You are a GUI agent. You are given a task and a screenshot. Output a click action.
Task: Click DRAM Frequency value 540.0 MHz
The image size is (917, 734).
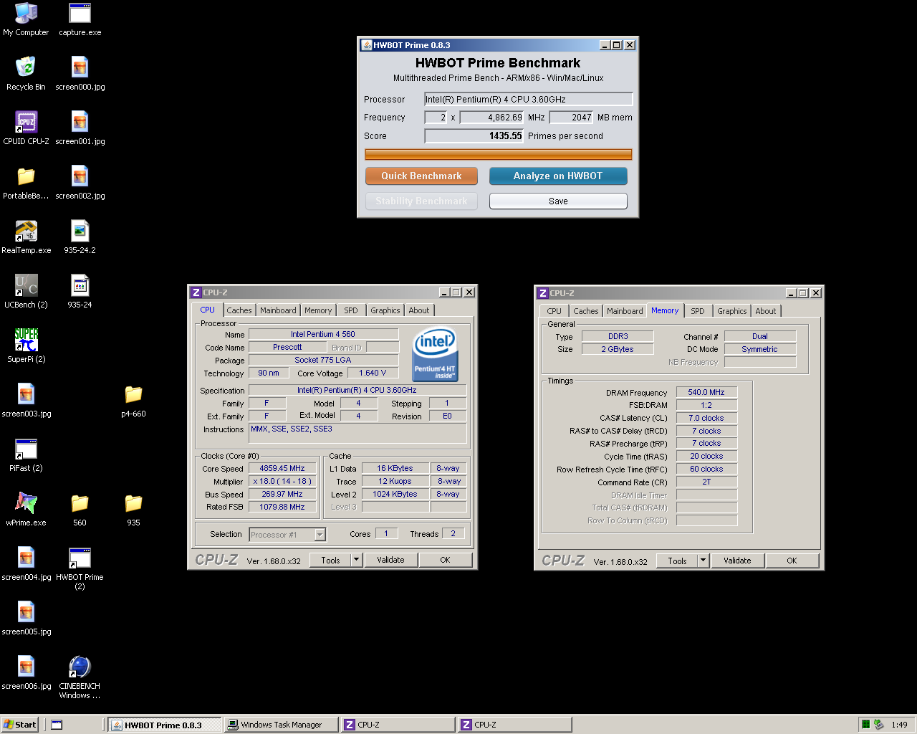(x=706, y=392)
